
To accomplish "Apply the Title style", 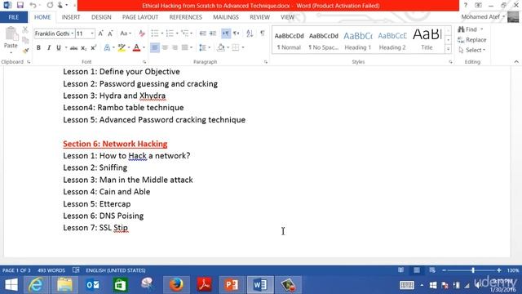I will 427,40.
